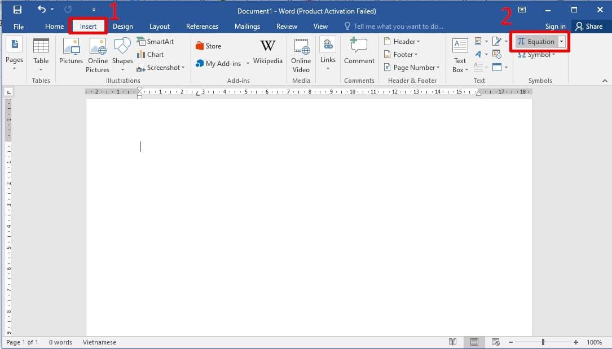Open the File menu
The height and width of the screenshot is (349, 612).
coord(19,26)
